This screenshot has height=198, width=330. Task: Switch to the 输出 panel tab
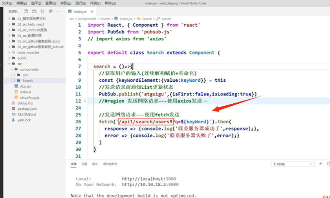[95, 164]
